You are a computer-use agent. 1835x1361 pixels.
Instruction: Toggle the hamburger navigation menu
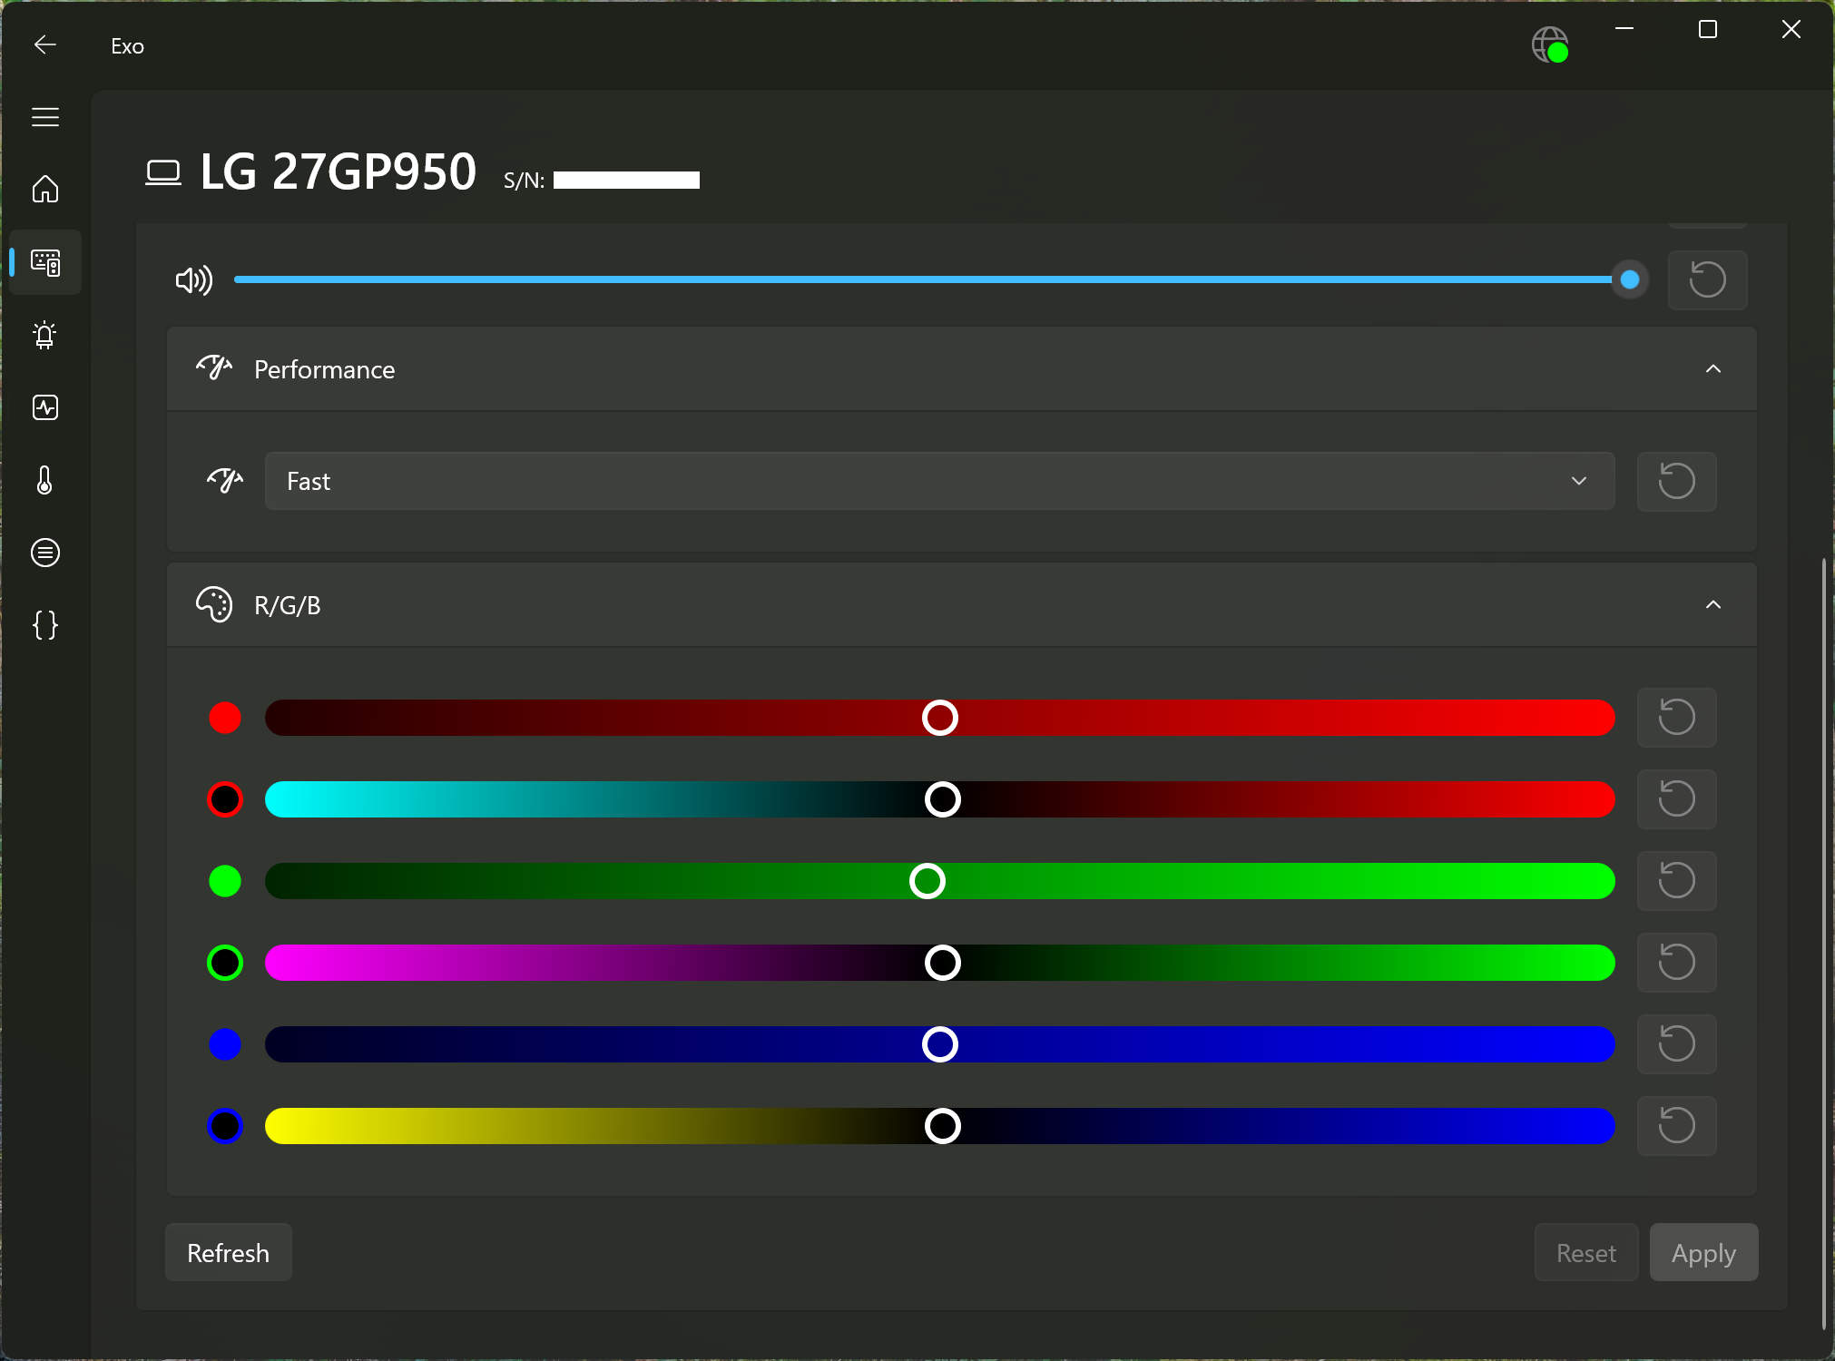(45, 117)
